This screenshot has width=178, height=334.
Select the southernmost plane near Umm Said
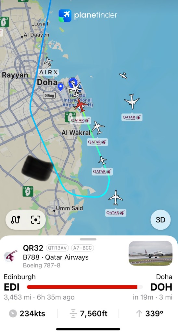coord(116,197)
